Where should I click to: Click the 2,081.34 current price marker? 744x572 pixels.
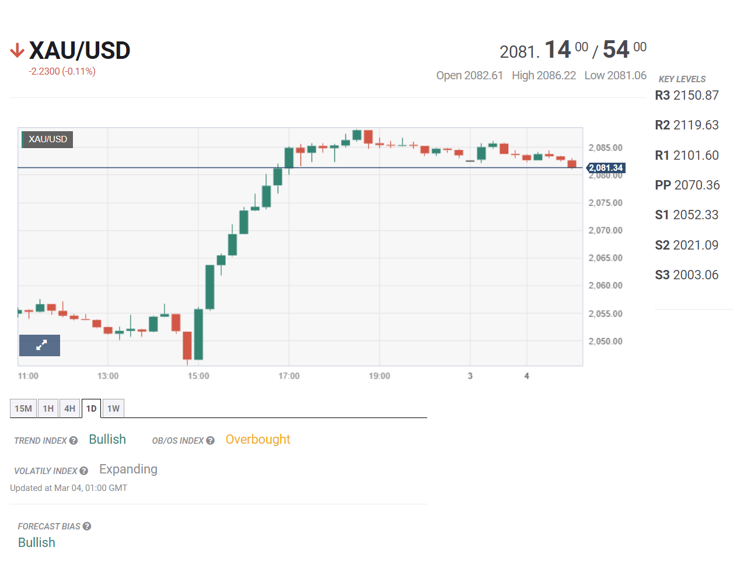pyautogui.click(x=606, y=168)
